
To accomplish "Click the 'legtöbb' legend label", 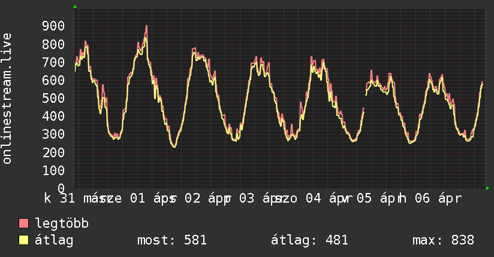I will tap(62, 224).
